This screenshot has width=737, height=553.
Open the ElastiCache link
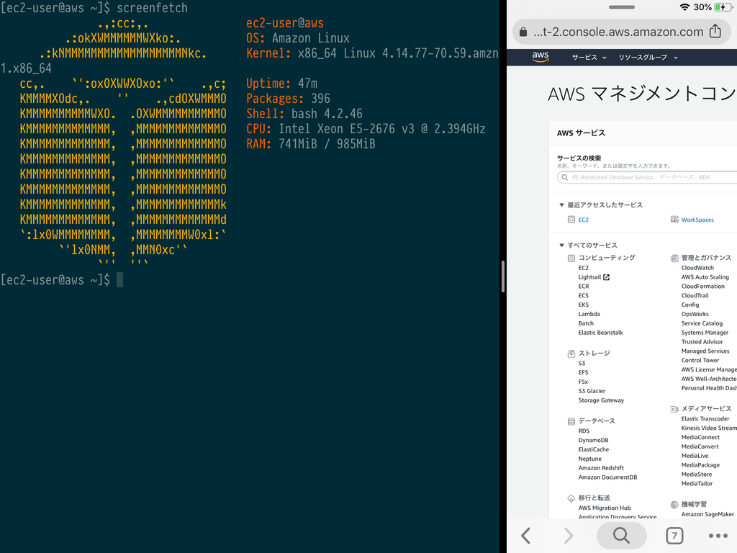(x=593, y=449)
